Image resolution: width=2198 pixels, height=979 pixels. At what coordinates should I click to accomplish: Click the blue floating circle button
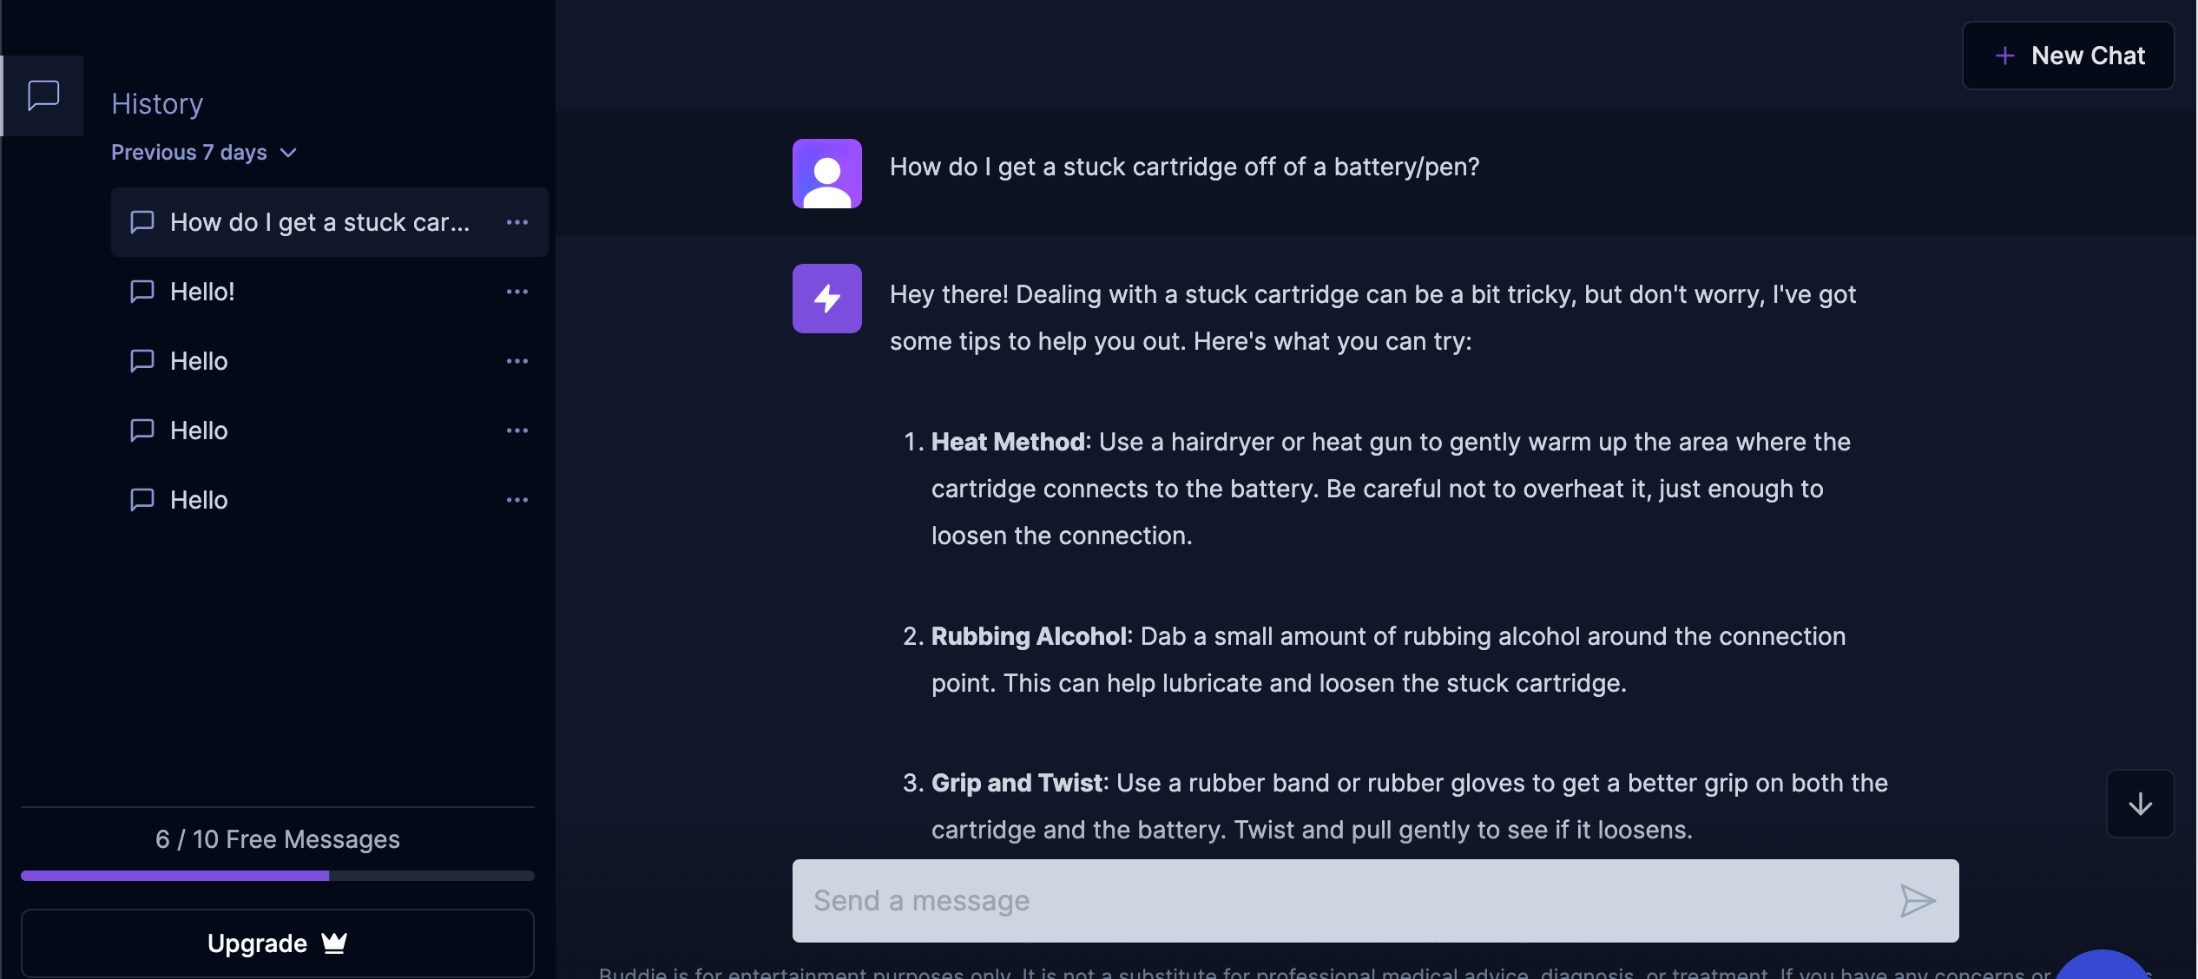2102,965
